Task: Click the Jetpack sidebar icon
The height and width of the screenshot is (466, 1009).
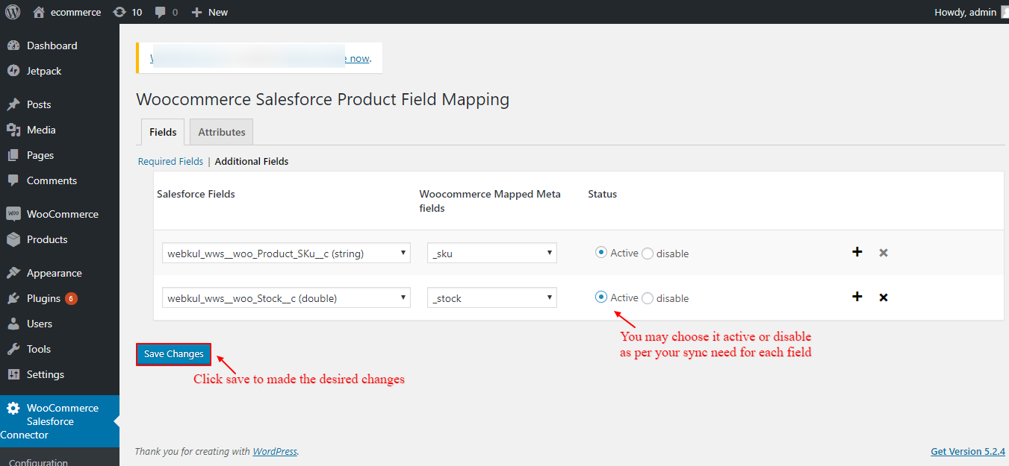Action: (x=13, y=71)
